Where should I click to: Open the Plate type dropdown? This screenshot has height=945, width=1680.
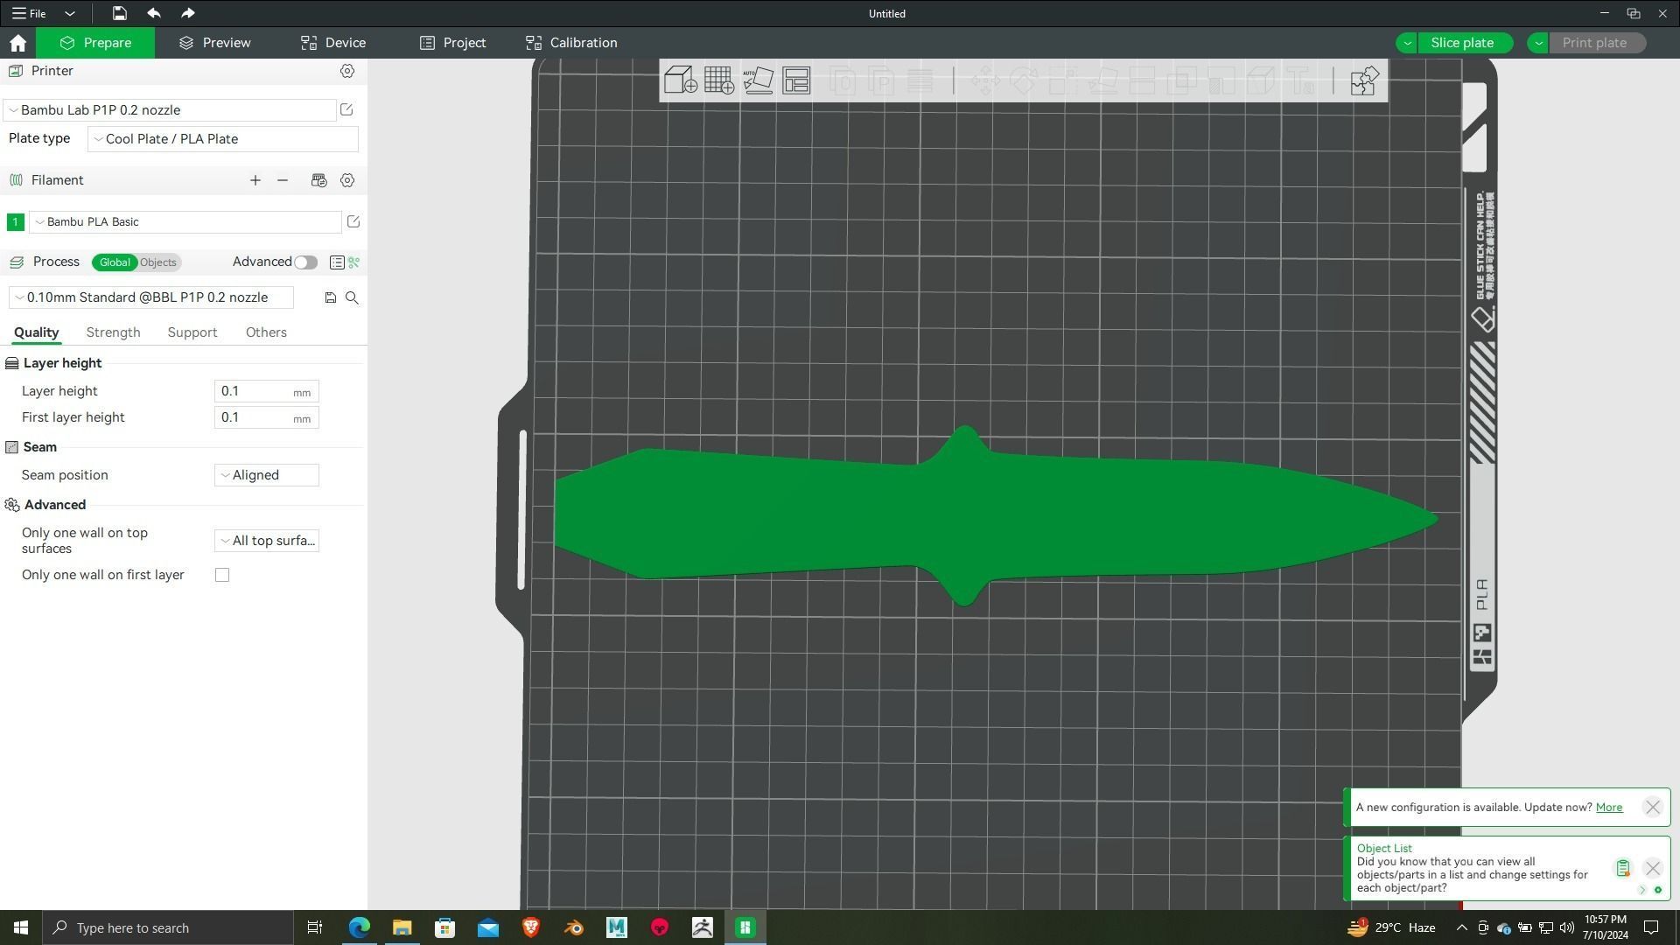(x=223, y=139)
